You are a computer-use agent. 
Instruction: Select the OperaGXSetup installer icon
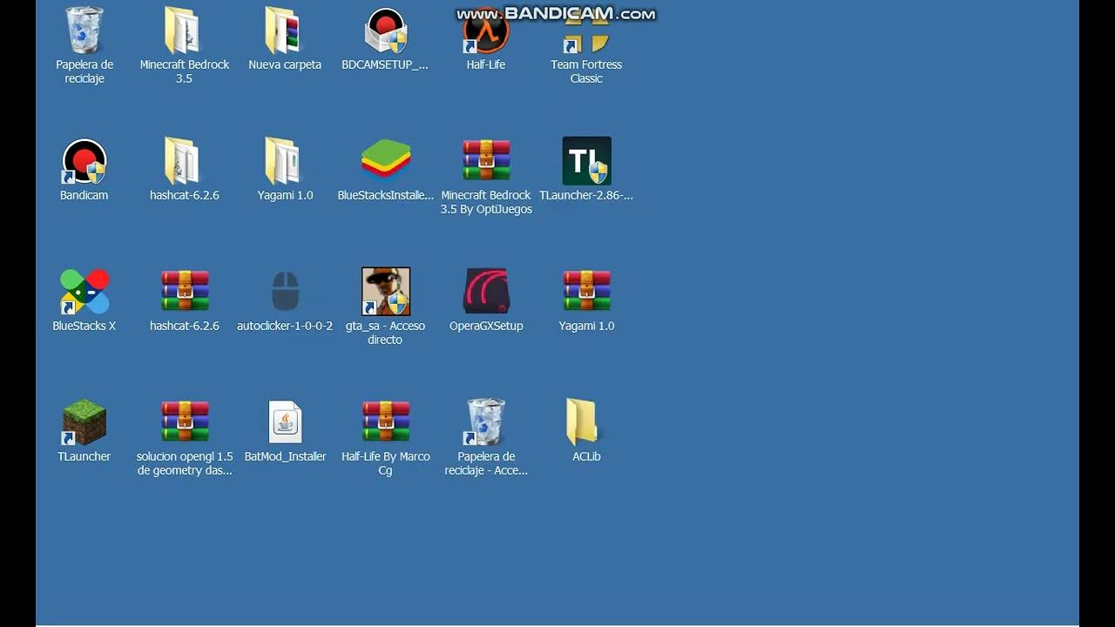click(x=486, y=291)
